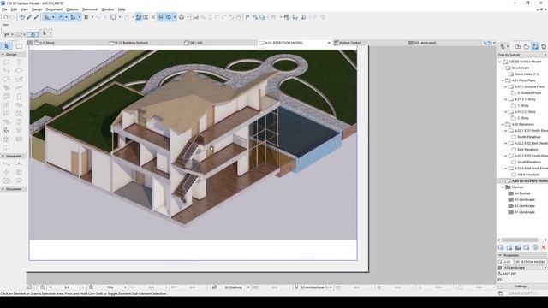Screen dimensions: 548x308
Task: Collapse the A.01 Floor Plans subset
Action: (503, 80)
